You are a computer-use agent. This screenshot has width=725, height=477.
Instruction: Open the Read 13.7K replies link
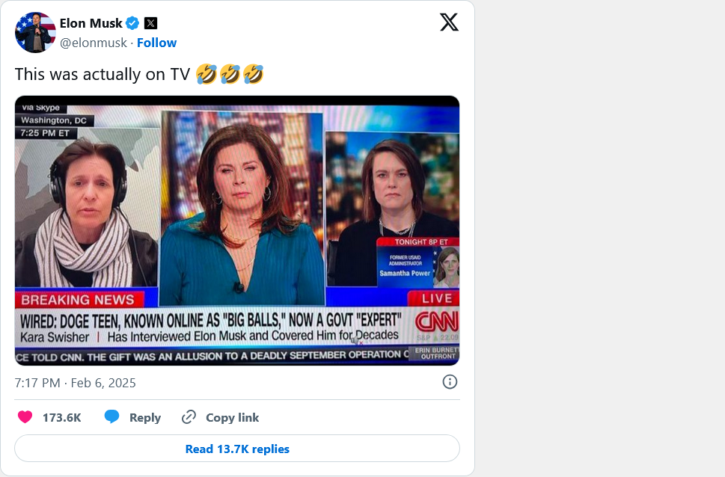click(x=236, y=449)
